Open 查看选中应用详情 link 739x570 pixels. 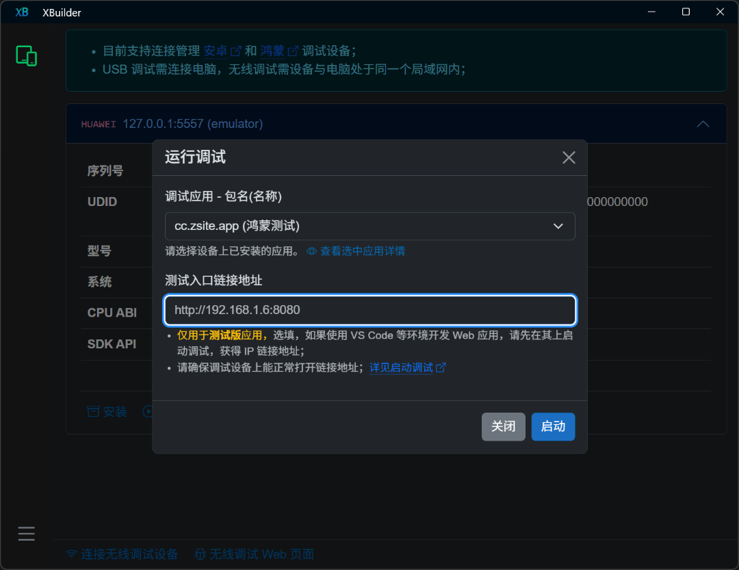[356, 251]
